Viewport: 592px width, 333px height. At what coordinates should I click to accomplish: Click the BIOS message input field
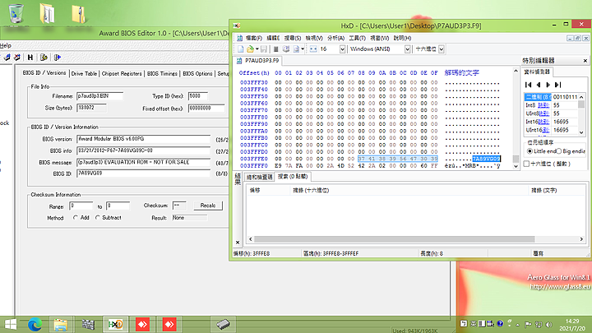point(143,162)
